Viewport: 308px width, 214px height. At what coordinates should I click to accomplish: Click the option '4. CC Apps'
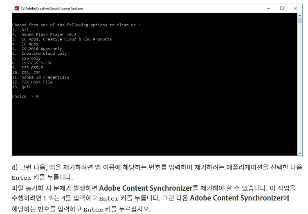coord(25,44)
